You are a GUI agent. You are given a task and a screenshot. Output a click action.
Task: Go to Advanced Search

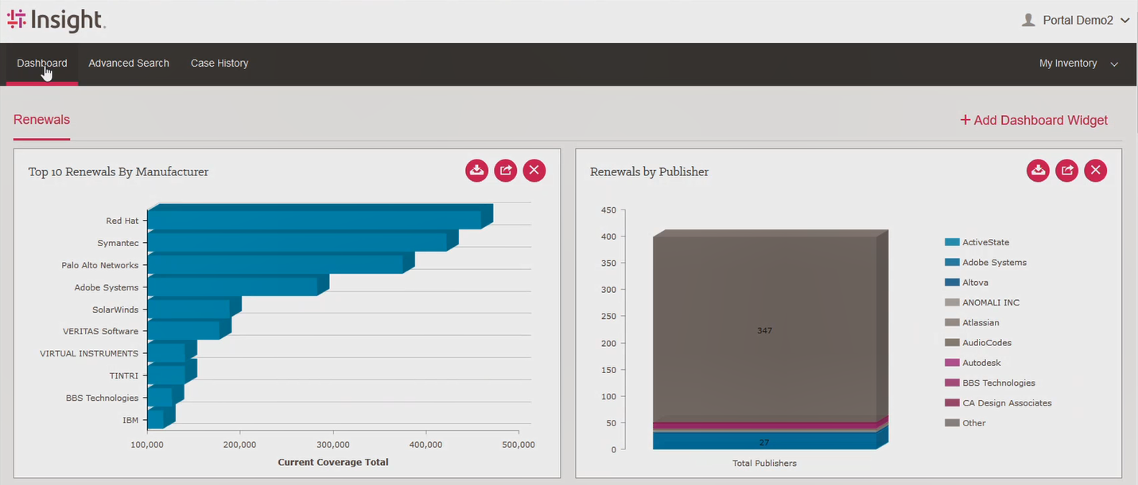pos(129,64)
